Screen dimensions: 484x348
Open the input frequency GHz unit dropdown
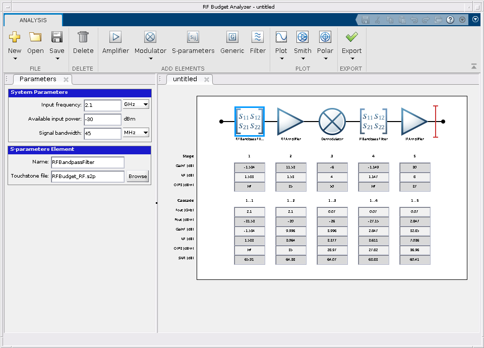[x=136, y=105]
